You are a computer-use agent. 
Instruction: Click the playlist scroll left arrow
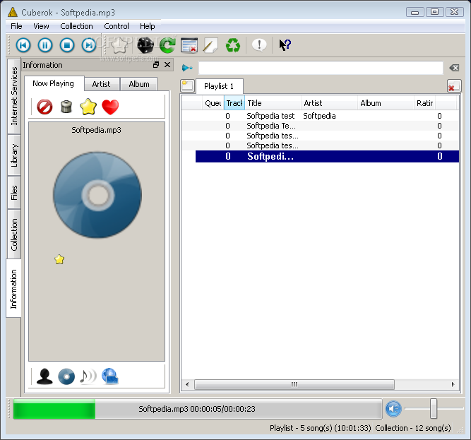(x=187, y=384)
